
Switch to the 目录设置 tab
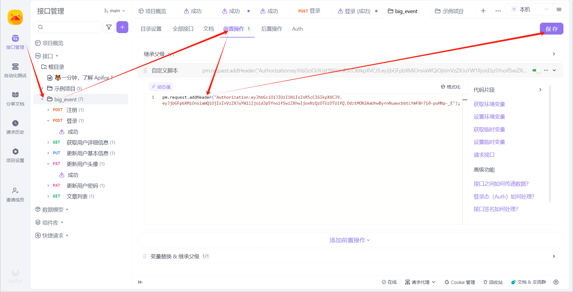pos(151,29)
